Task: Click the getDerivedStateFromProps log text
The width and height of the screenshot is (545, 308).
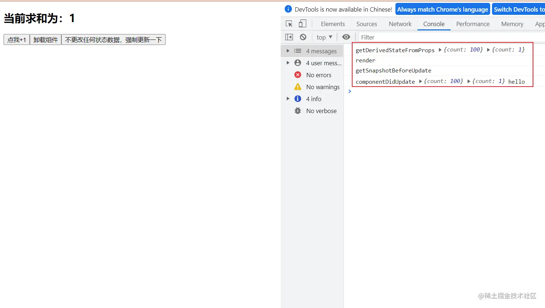Action: 395,50
